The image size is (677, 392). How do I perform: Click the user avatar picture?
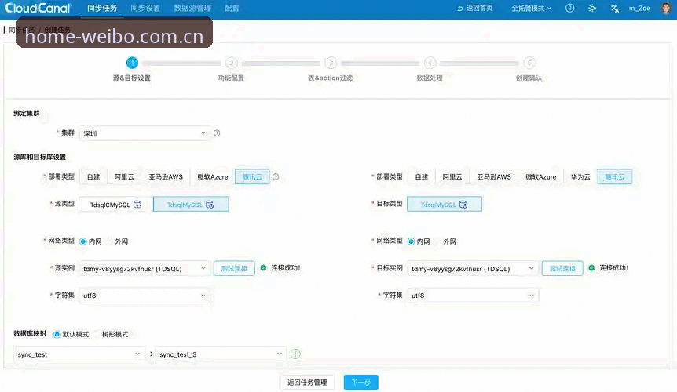pos(666,8)
